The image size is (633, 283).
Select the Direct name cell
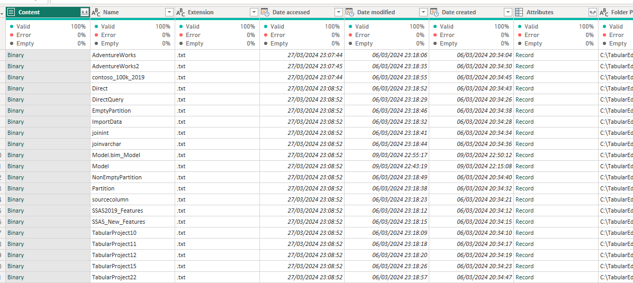pos(132,88)
